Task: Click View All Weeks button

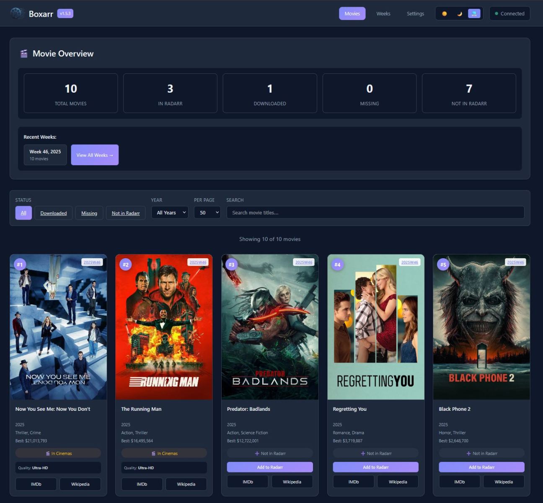Action: click(x=95, y=155)
